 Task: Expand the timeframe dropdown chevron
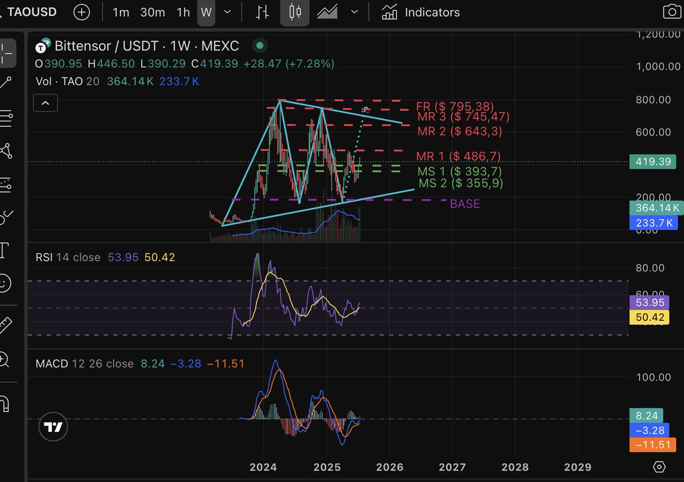228,12
